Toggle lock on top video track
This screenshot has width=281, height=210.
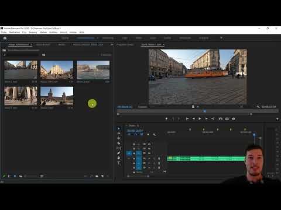(134, 144)
